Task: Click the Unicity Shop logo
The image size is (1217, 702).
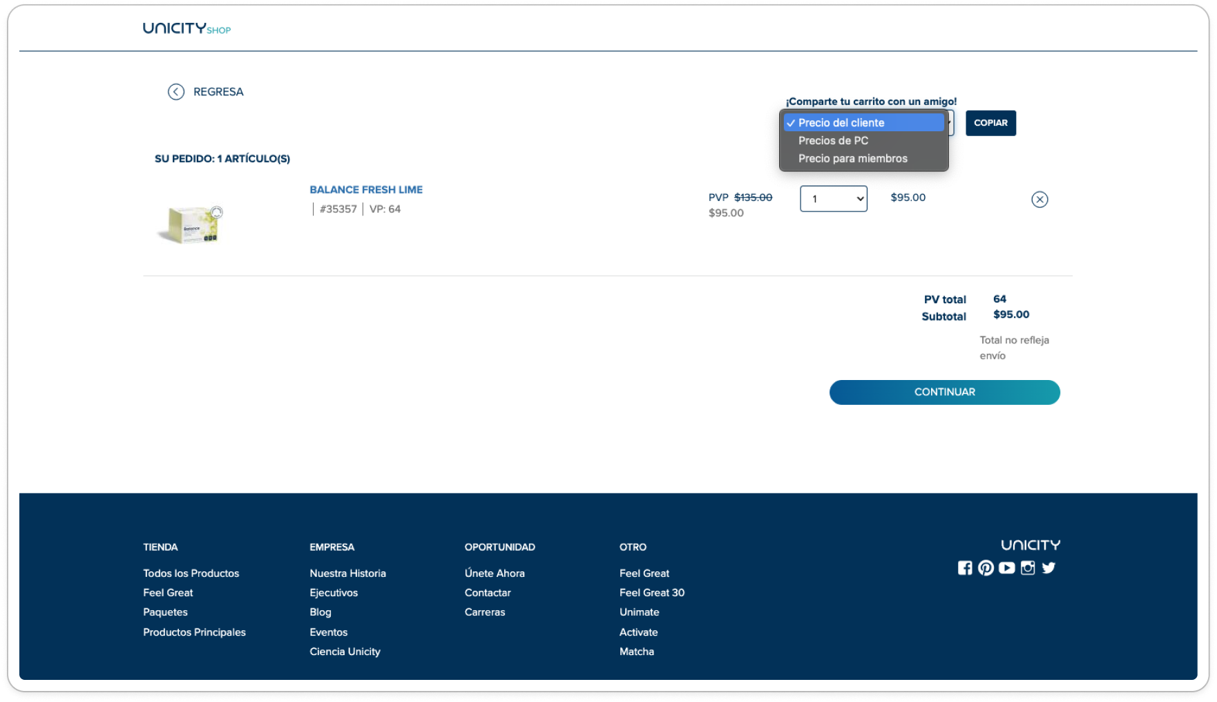Action: coord(186,28)
